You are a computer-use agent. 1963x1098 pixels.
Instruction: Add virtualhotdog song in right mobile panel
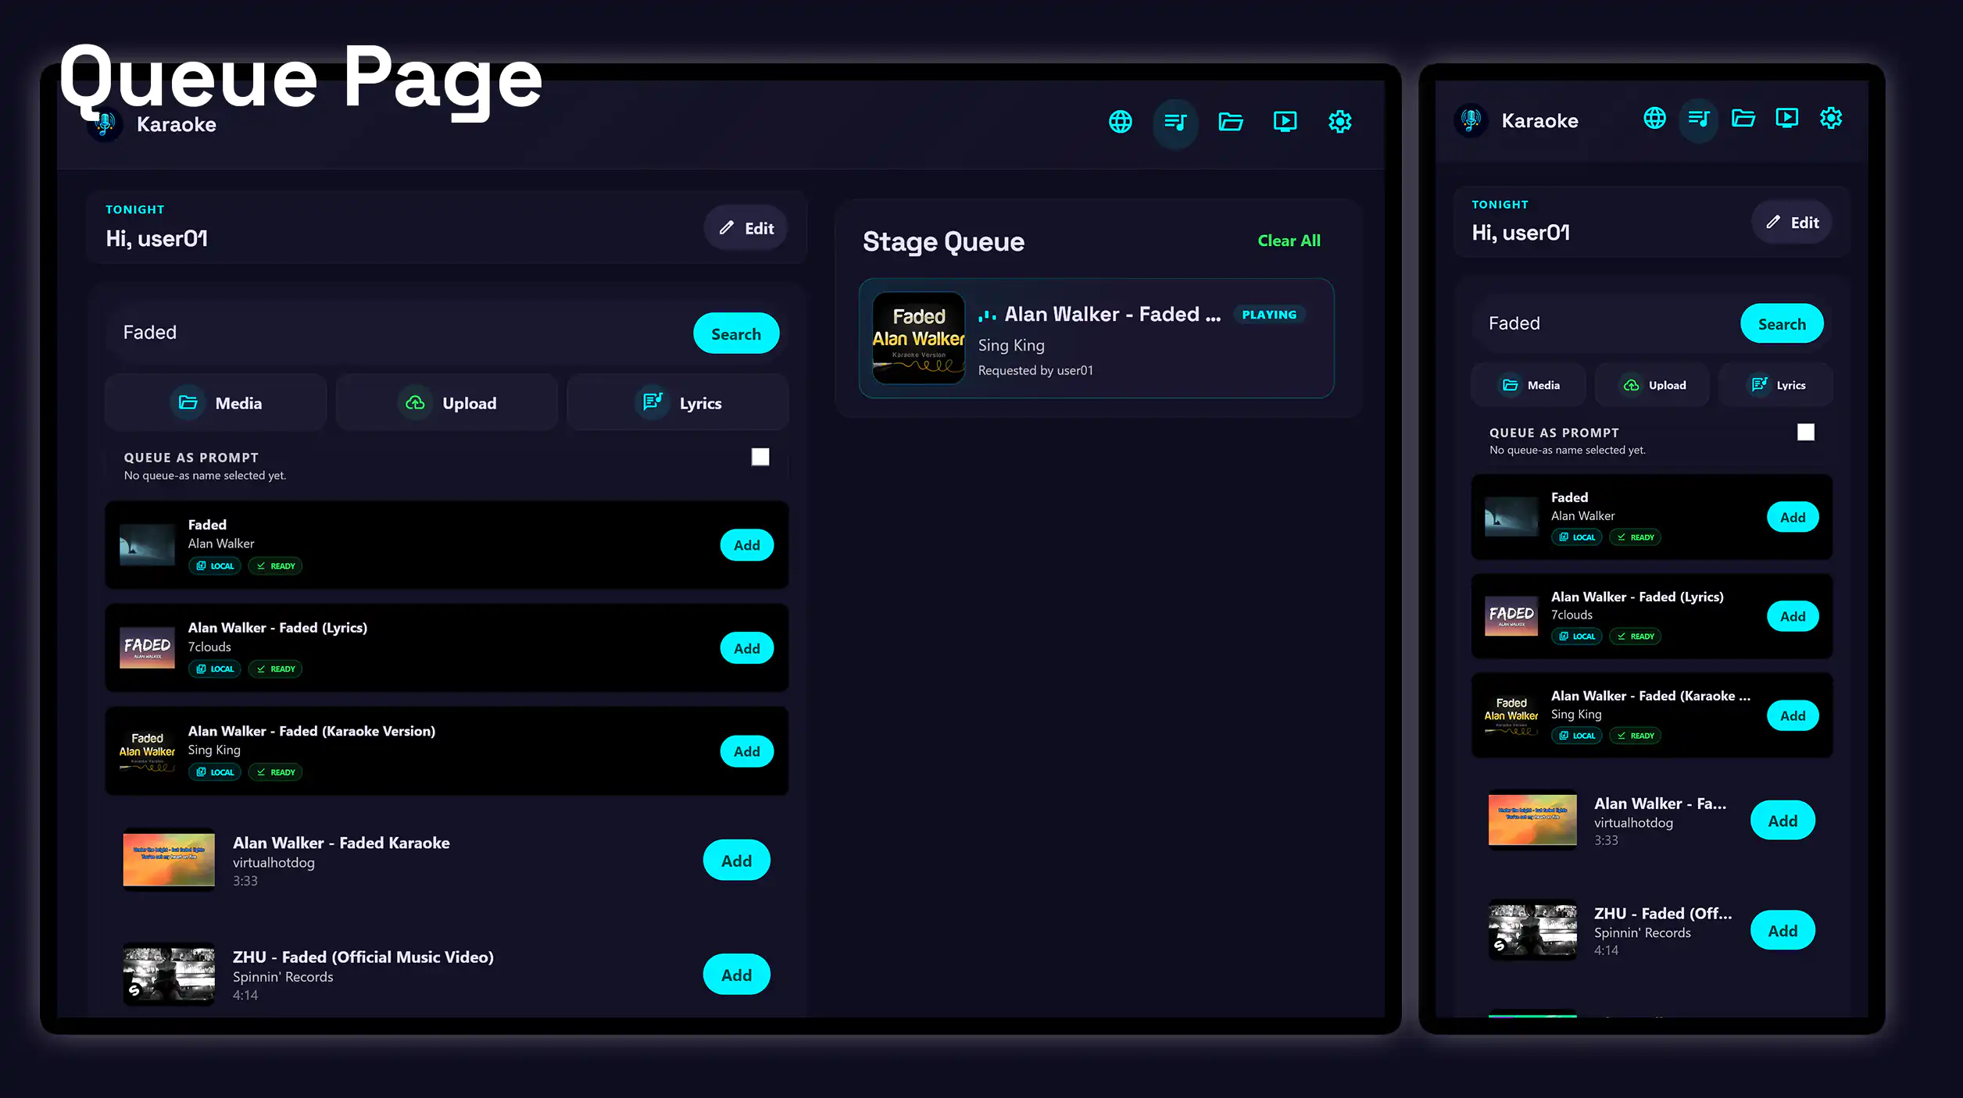coord(1783,821)
